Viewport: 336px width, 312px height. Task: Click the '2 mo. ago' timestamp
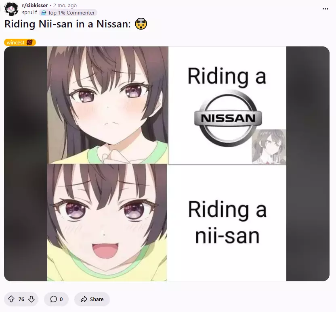point(65,5)
